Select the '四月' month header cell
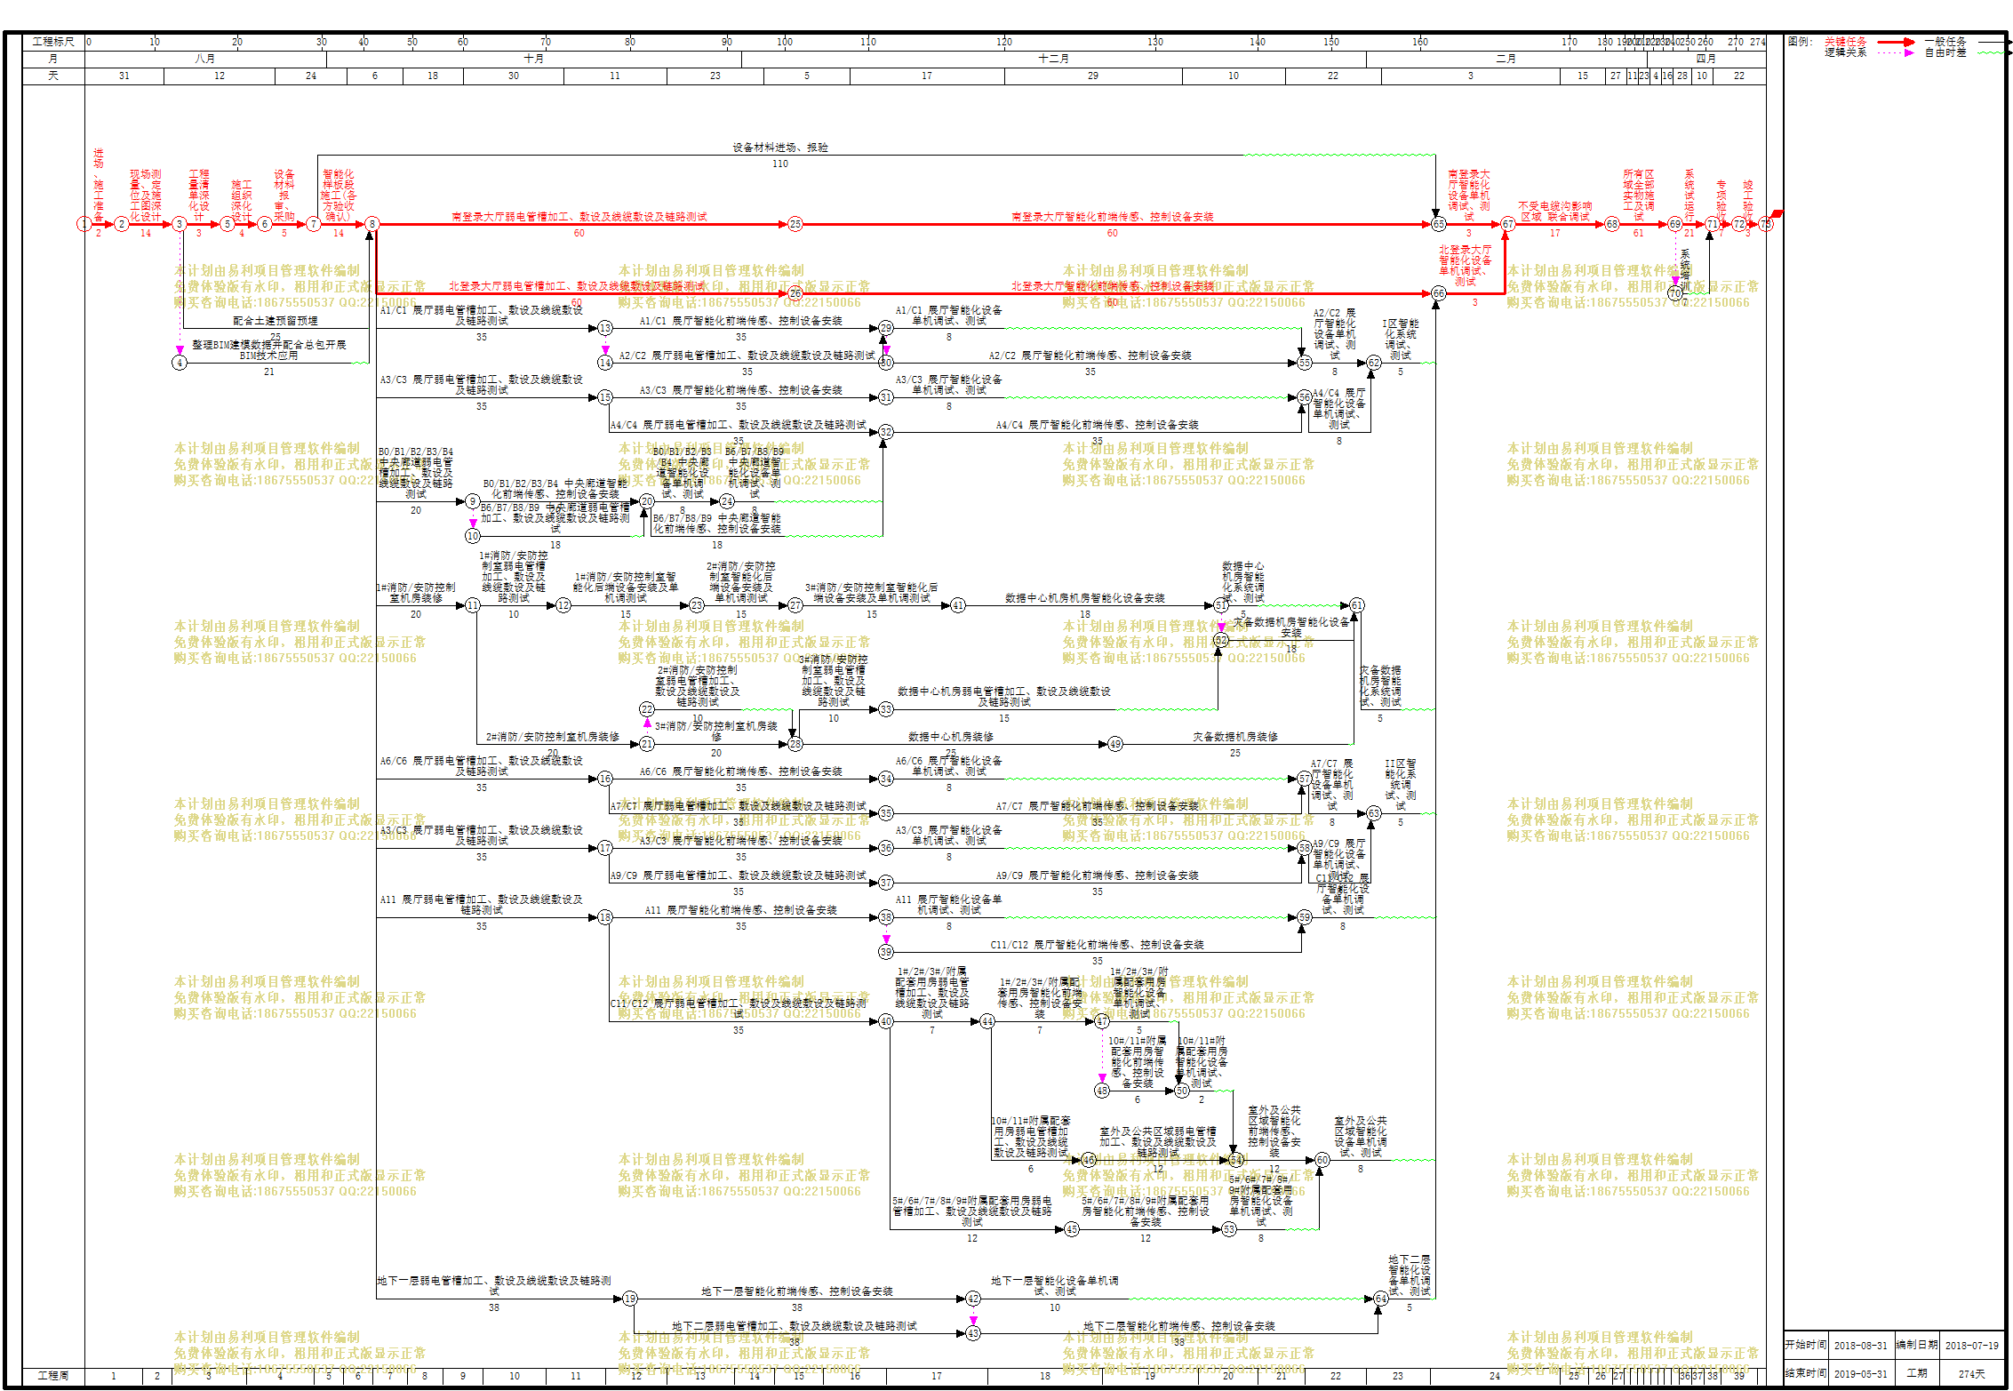This screenshot has height=1391, width=2013. coord(1706,59)
